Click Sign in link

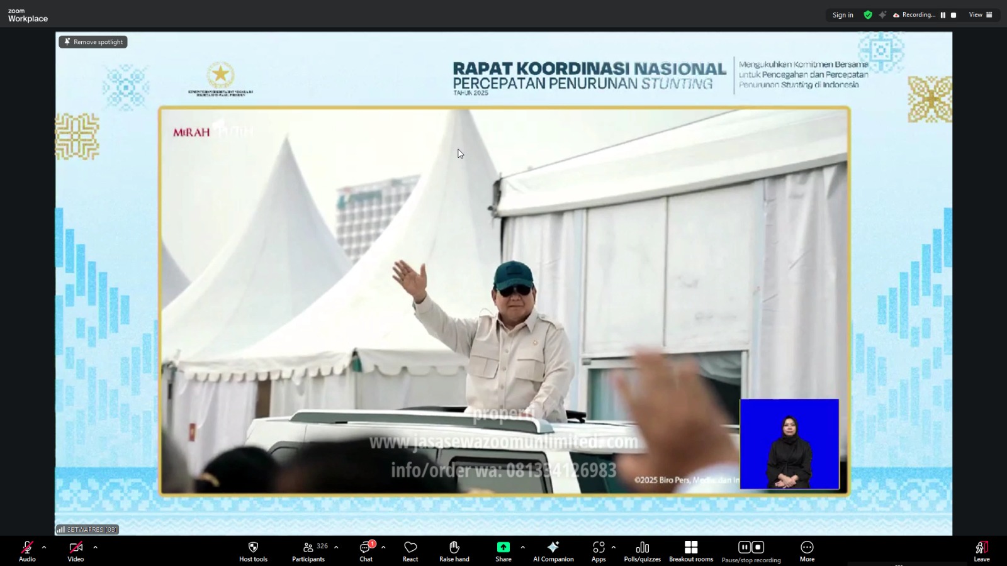click(x=843, y=15)
